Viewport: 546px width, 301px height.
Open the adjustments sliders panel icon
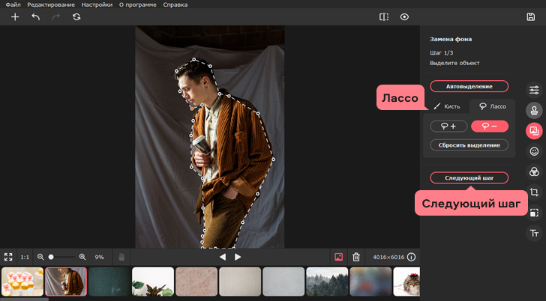(x=534, y=90)
